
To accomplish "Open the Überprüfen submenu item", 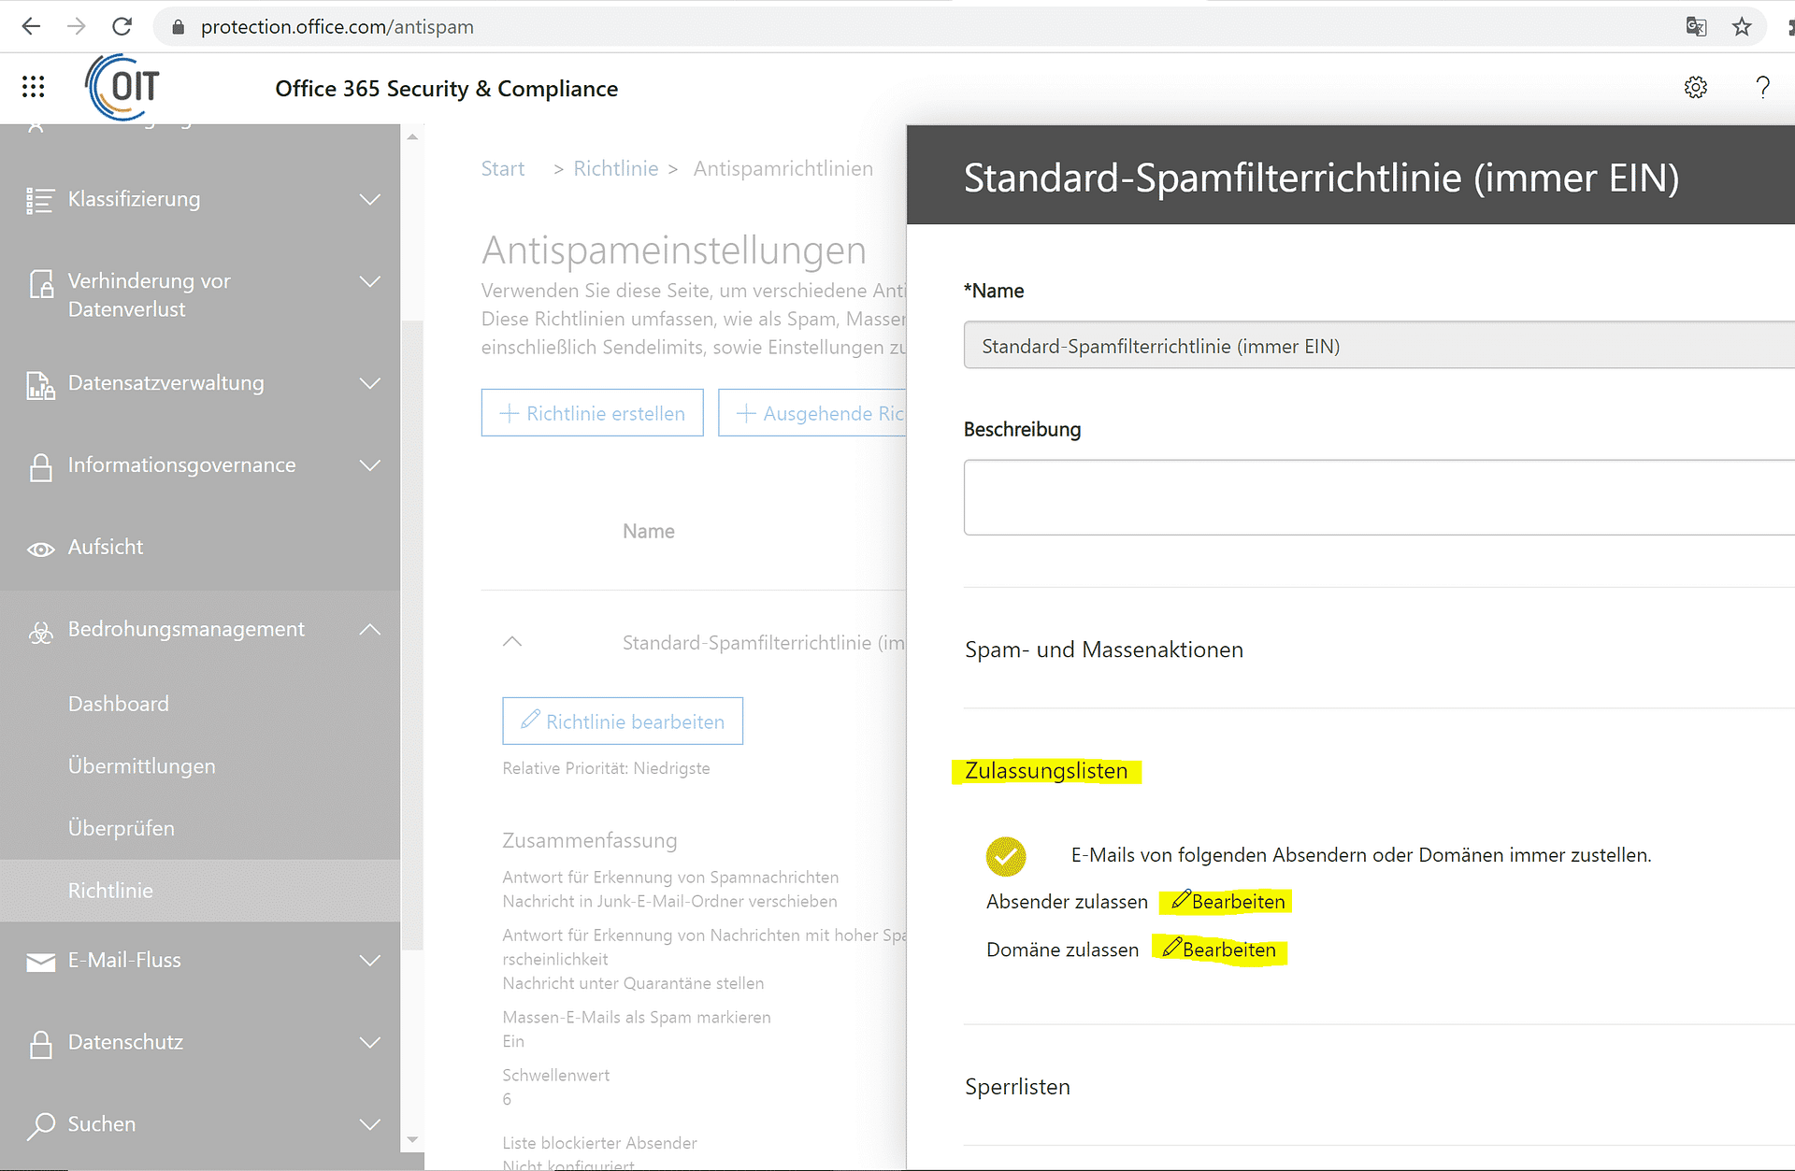I will [122, 829].
